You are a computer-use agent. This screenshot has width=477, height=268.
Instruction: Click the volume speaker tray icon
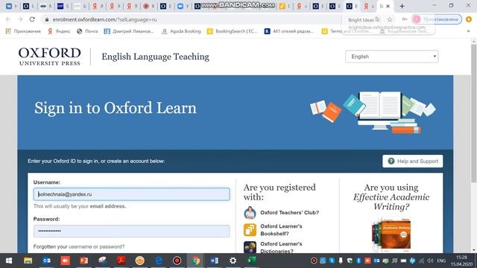point(430,261)
